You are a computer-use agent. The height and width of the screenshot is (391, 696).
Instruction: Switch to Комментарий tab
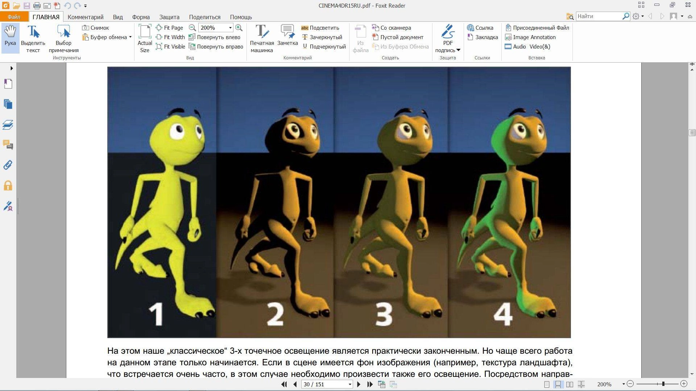point(86,17)
